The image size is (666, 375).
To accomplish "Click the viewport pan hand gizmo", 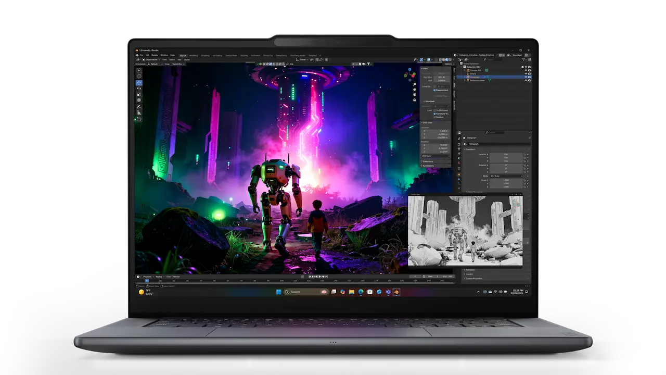I will (415, 90).
